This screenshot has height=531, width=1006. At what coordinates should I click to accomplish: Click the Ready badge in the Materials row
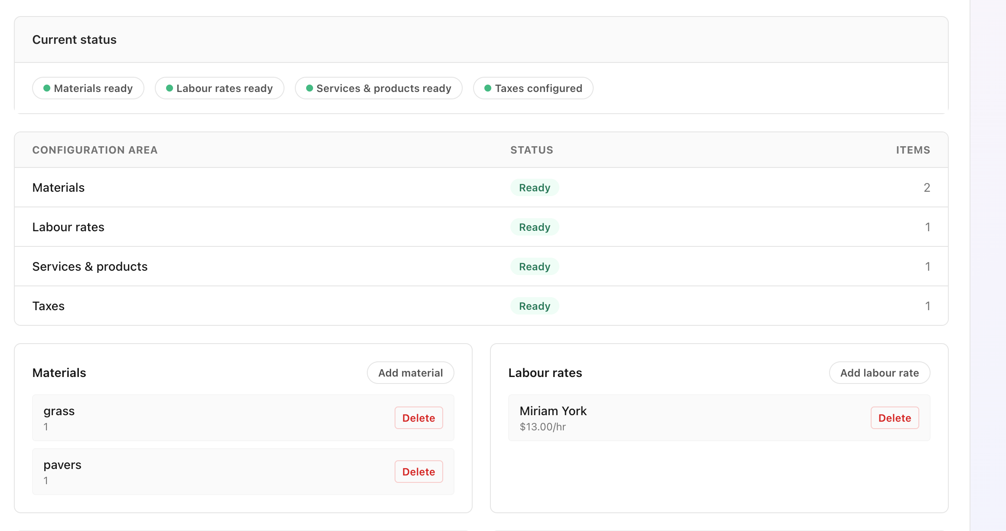(535, 187)
